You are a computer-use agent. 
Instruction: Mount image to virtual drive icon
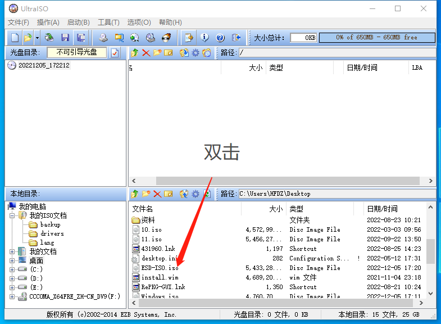(151, 38)
